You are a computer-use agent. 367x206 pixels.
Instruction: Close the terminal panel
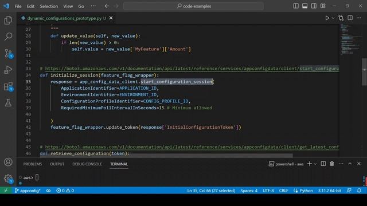(x=359, y=164)
